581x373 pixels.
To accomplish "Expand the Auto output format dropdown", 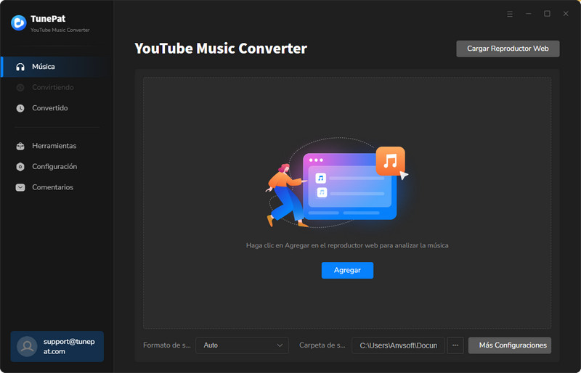I will click(242, 345).
